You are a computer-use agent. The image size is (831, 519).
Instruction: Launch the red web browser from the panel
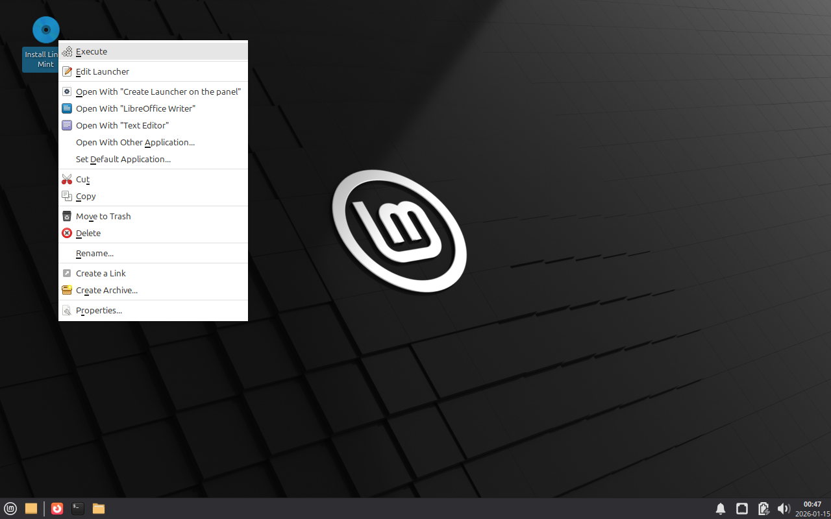pos(57,509)
